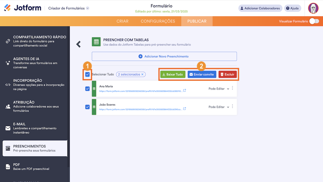
Task: Click the Ana Maria name text
Action: pos(106,86)
